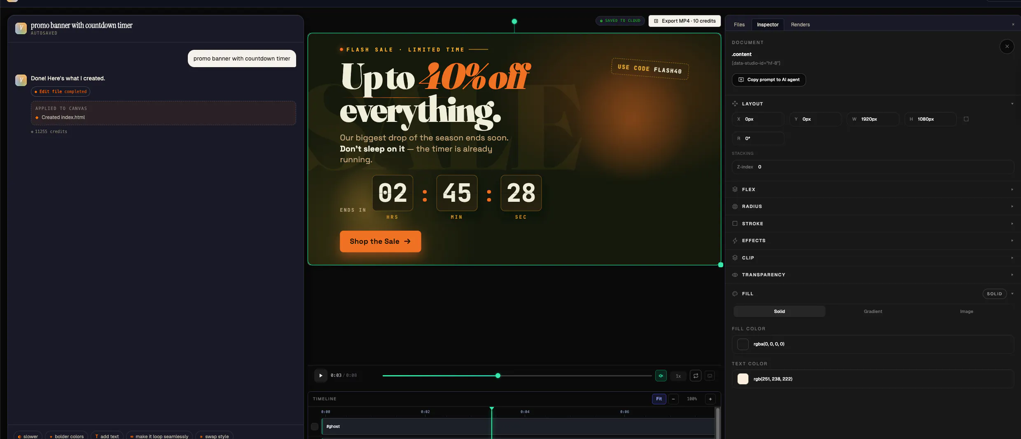Viewport: 1021px width, 439px height.
Task: Click the fullscreen preview icon beside the loop button
Action: tap(710, 376)
